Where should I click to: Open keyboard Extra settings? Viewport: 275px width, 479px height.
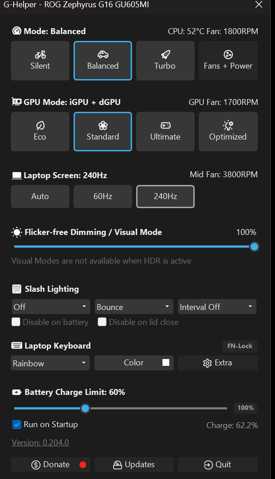[218, 363]
